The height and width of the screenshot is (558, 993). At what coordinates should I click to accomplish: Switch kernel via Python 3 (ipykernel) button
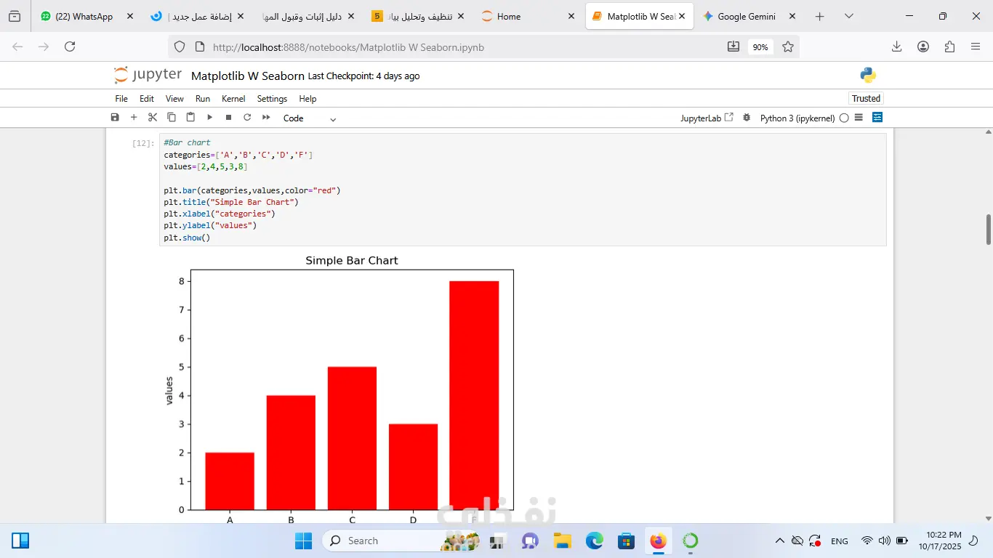pos(797,118)
